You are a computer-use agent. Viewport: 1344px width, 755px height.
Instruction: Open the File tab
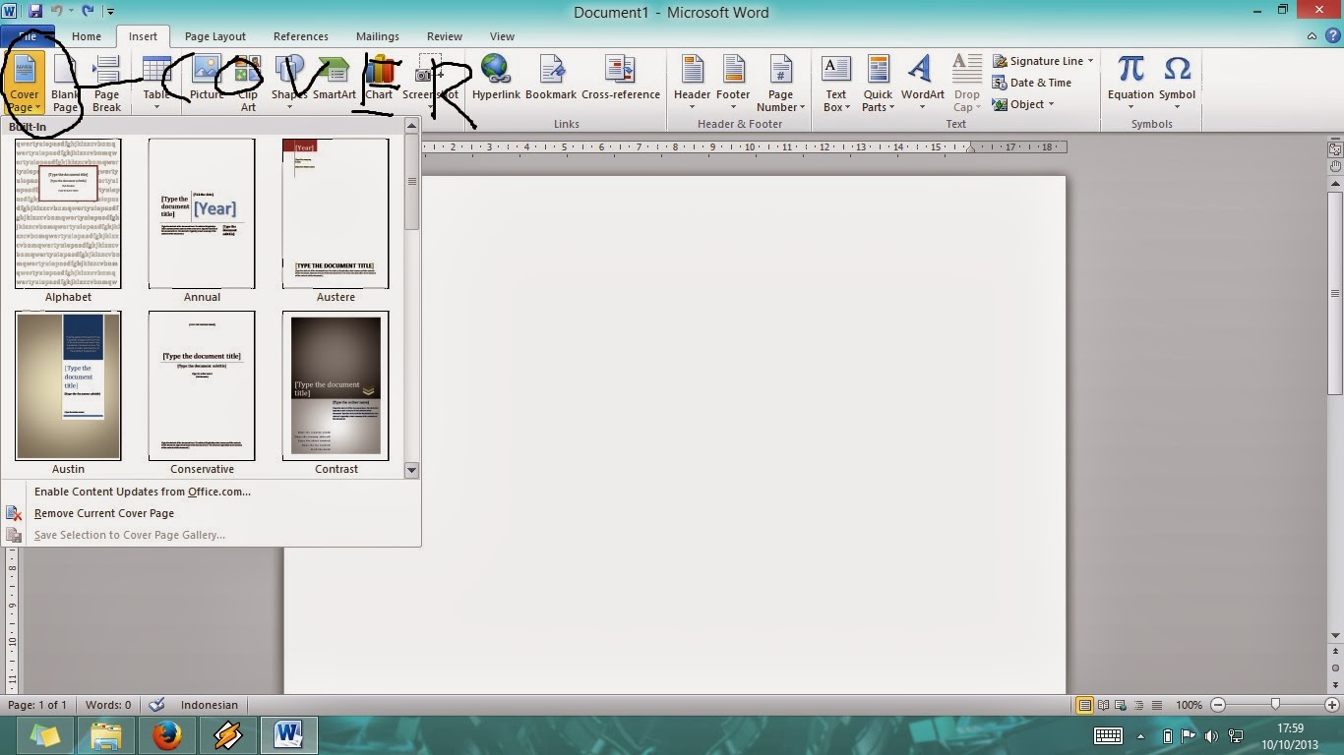(x=29, y=36)
